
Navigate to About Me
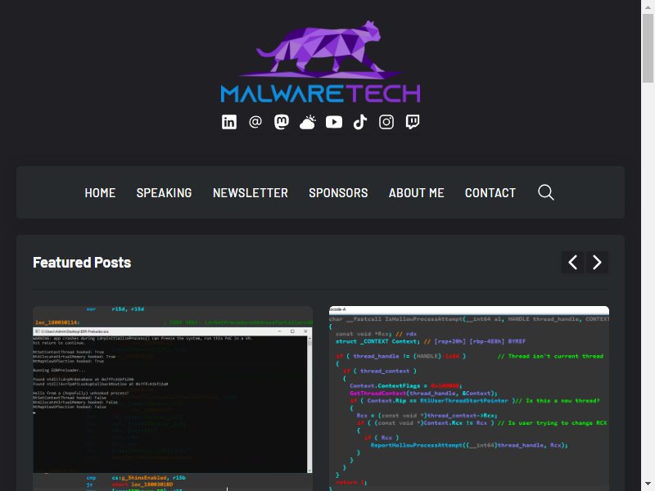[417, 193]
